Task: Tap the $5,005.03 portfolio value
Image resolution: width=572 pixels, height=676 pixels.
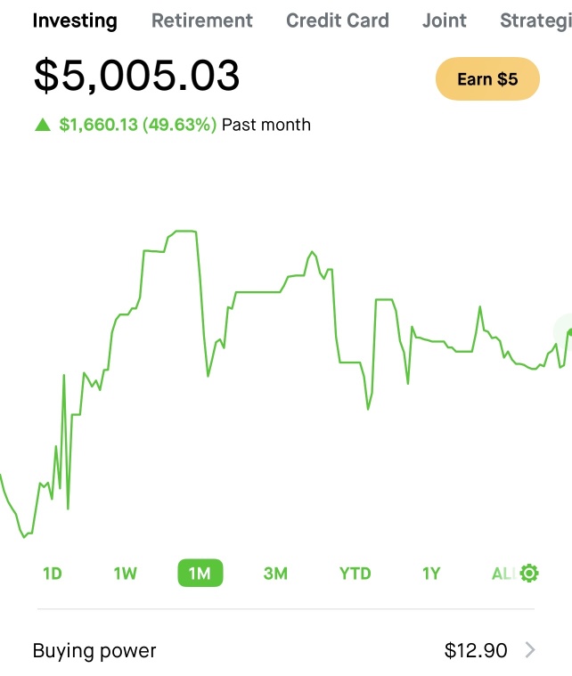Action: (136, 76)
